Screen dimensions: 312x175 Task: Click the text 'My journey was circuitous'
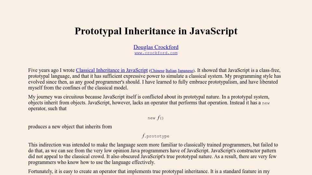56,97
